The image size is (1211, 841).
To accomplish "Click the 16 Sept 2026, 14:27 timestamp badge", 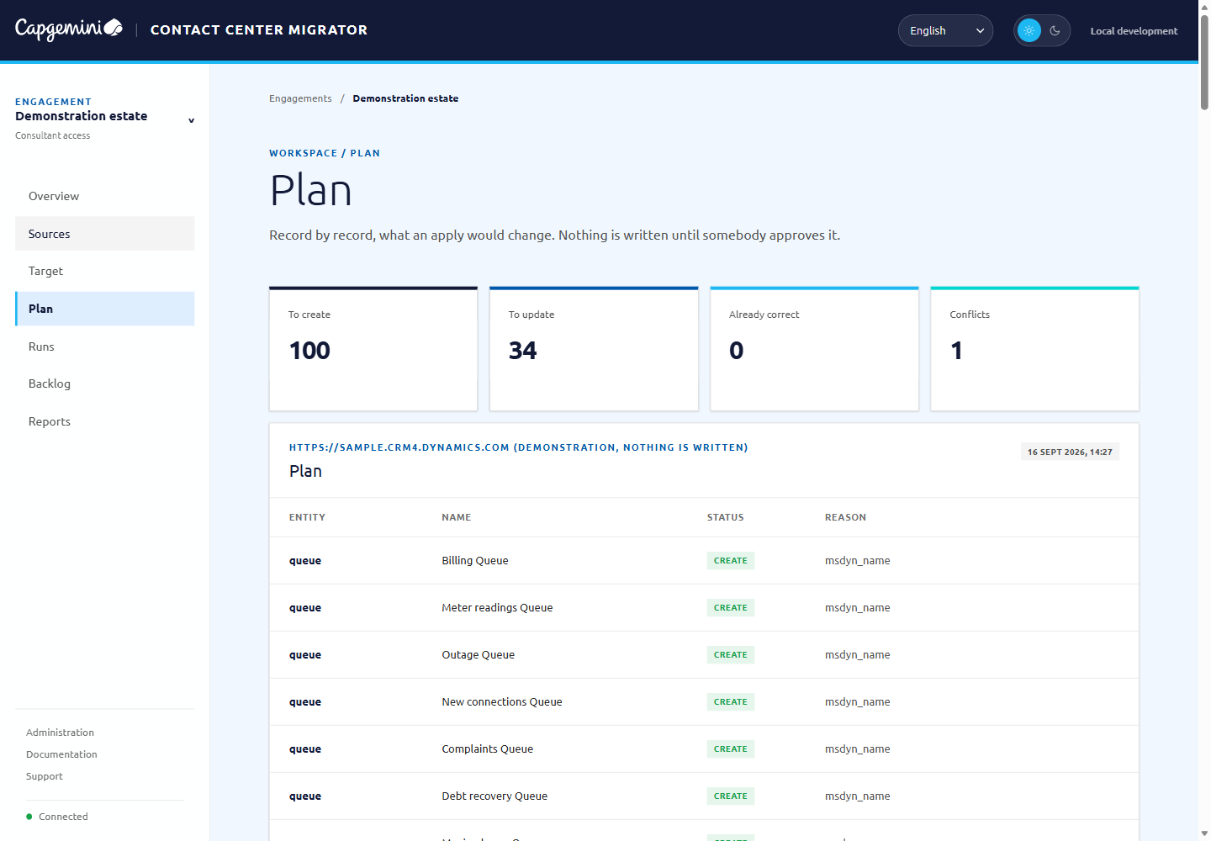I will tap(1070, 452).
